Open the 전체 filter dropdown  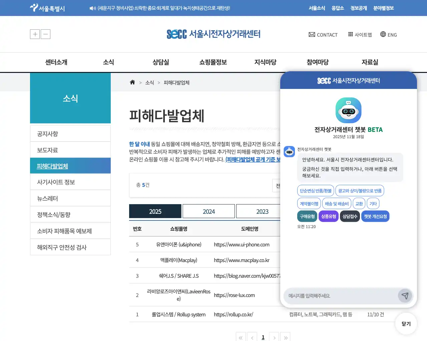(x=277, y=185)
